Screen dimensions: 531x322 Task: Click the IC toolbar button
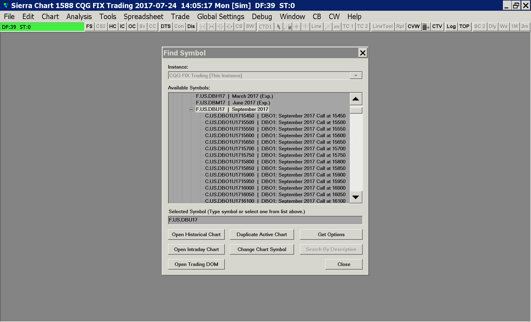pyautogui.click(x=122, y=27)
